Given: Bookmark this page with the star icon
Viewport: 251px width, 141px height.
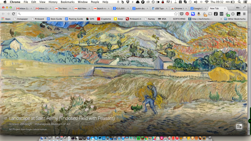Looking at the screenshot, I should (176, 14).
